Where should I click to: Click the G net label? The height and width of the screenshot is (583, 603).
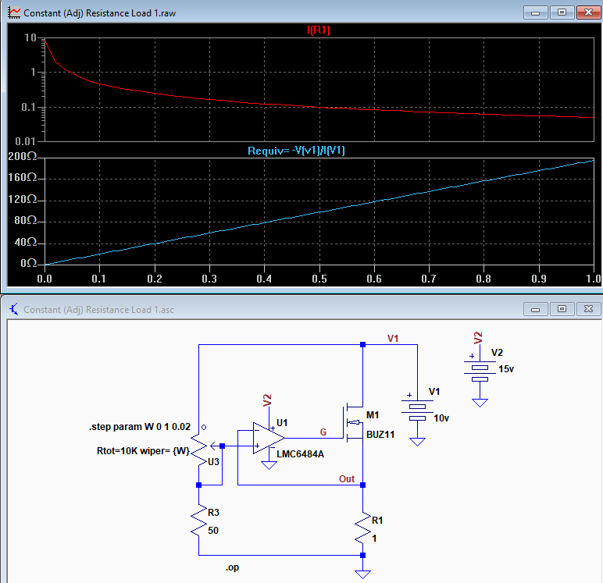[323, 432]
